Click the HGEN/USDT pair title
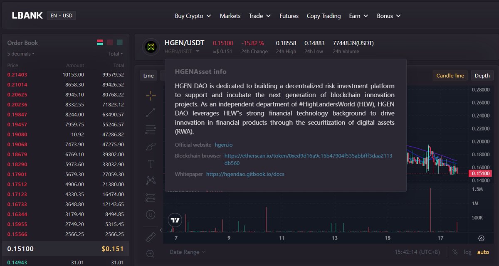 point(185,43)
